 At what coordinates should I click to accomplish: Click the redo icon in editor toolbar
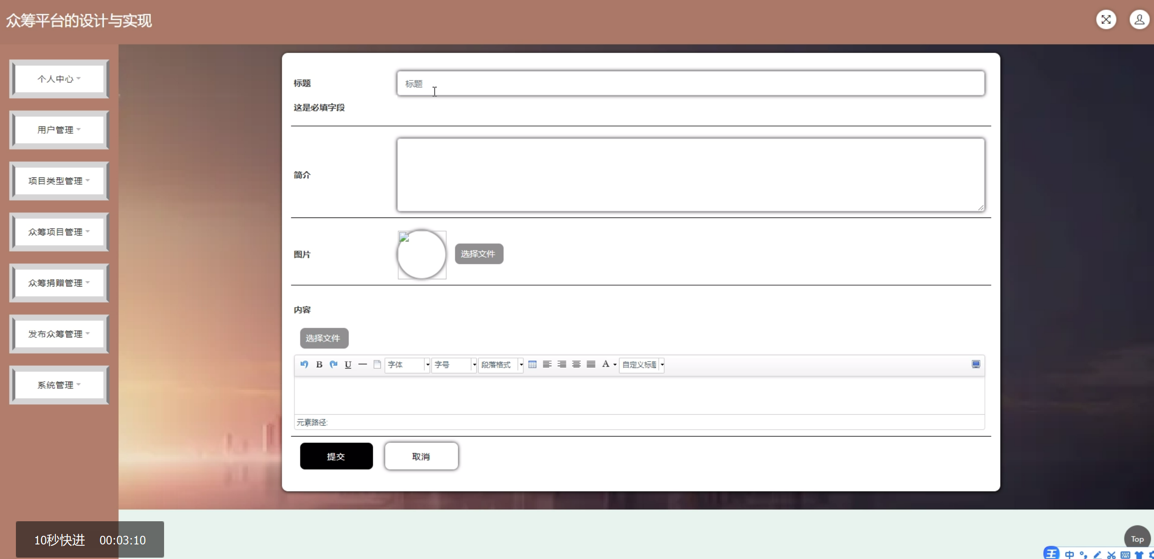click(x=334, y=364)
